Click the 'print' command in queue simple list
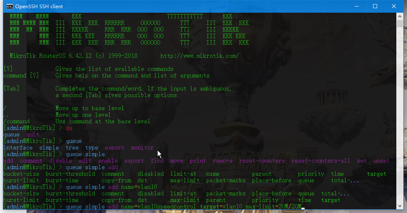Viewport: 407px width, 213px height. click(198, 161)
